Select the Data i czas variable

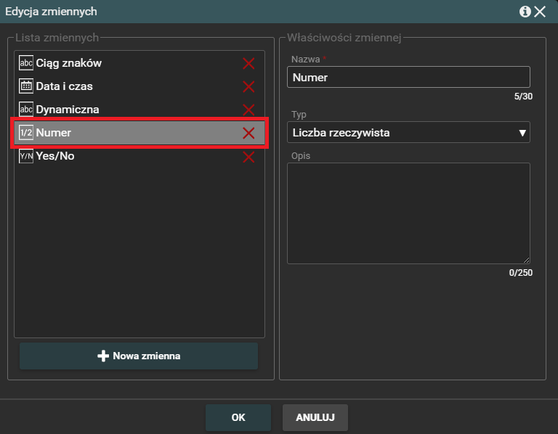click(x=65, y=86)
